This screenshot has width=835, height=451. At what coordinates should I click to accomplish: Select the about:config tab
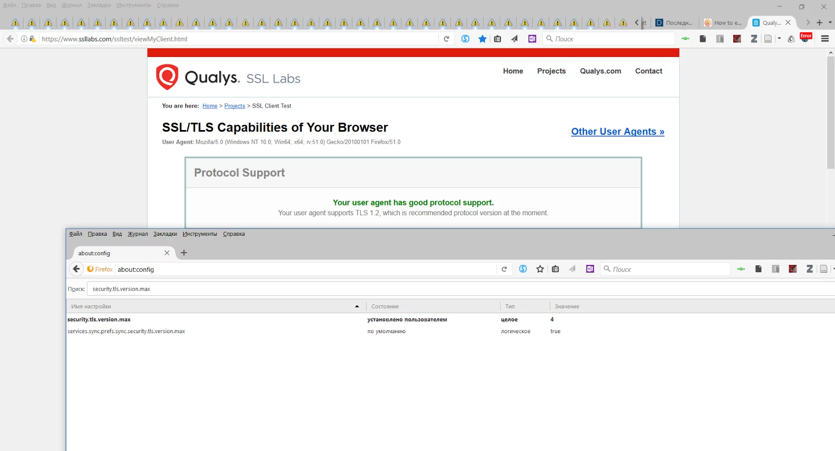tap(121, 253)
